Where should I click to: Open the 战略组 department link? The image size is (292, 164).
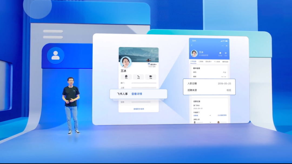[195, 115]
